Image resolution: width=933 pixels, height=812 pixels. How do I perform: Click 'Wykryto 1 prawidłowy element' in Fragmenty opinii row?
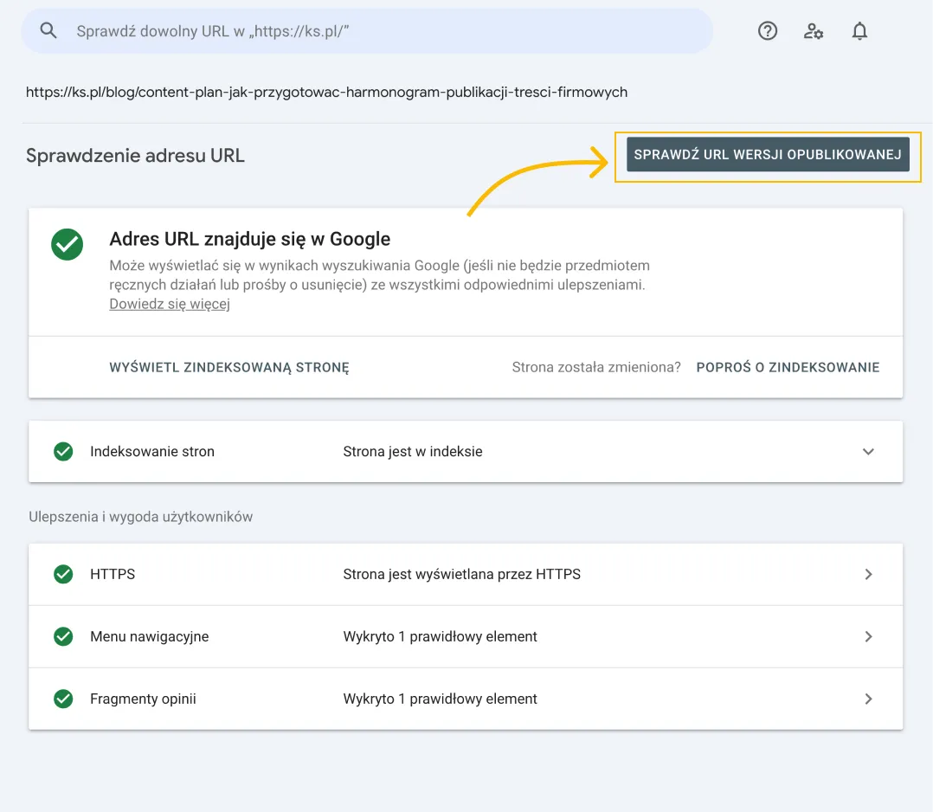click(440, 699)
